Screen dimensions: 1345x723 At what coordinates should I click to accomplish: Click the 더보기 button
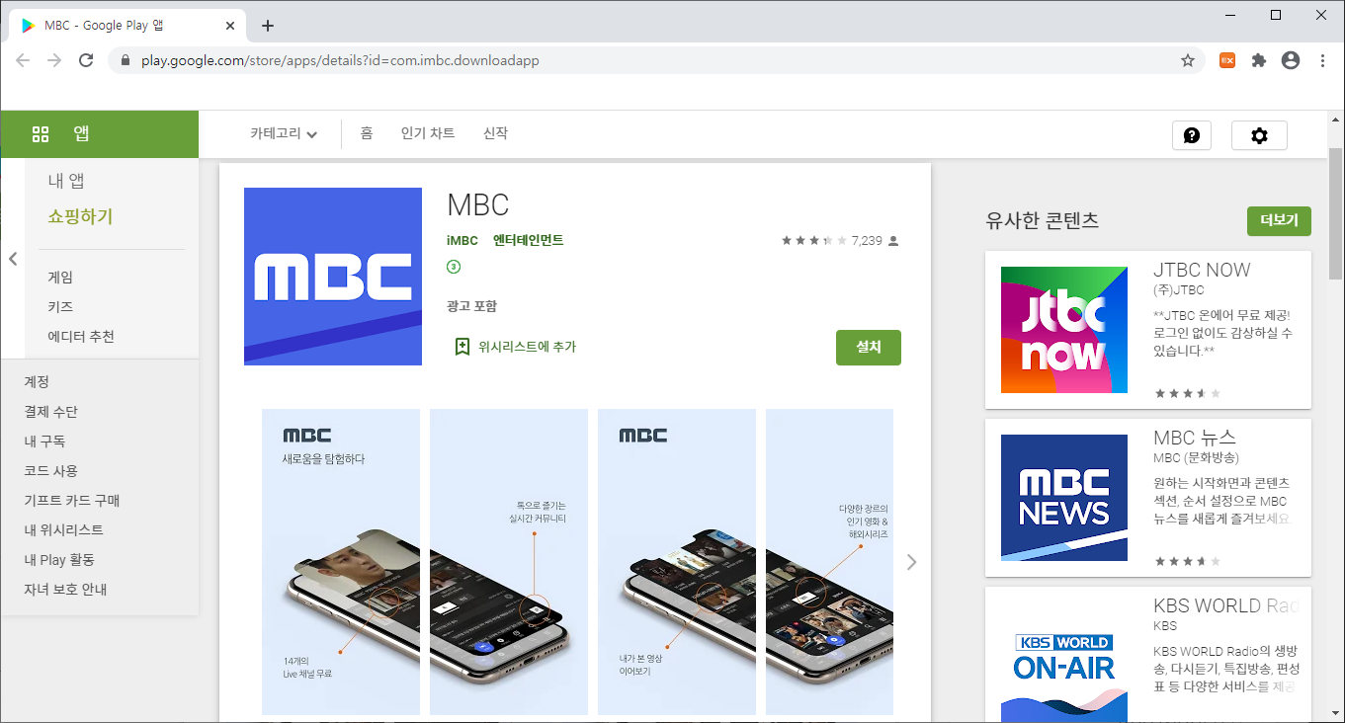pos(1279,221)
